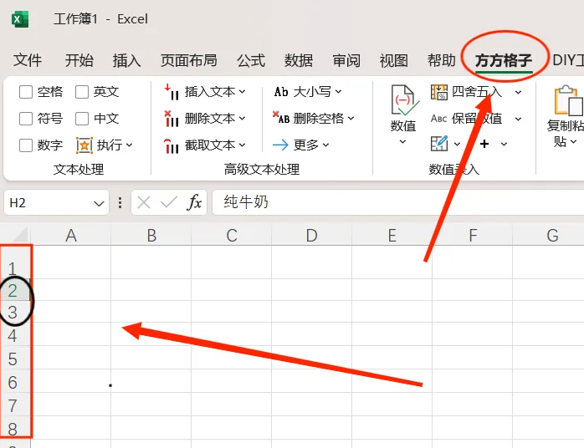Click the Delete Spaces (删除空格) AB icon
The image size is (584, 448).
point(281,118)
